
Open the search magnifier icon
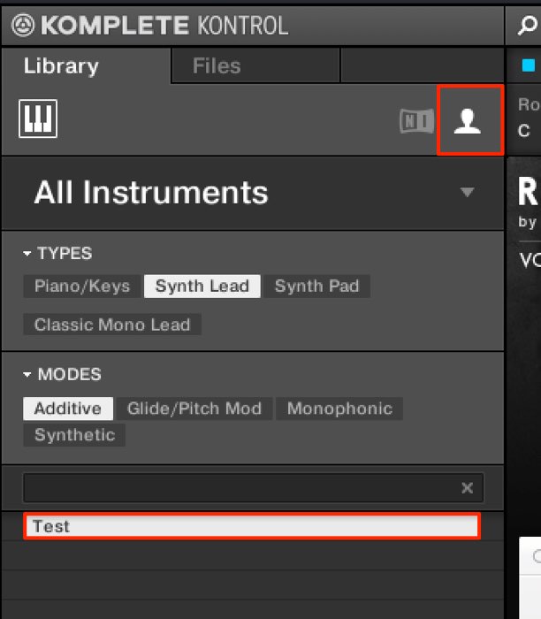pos(528,26)
